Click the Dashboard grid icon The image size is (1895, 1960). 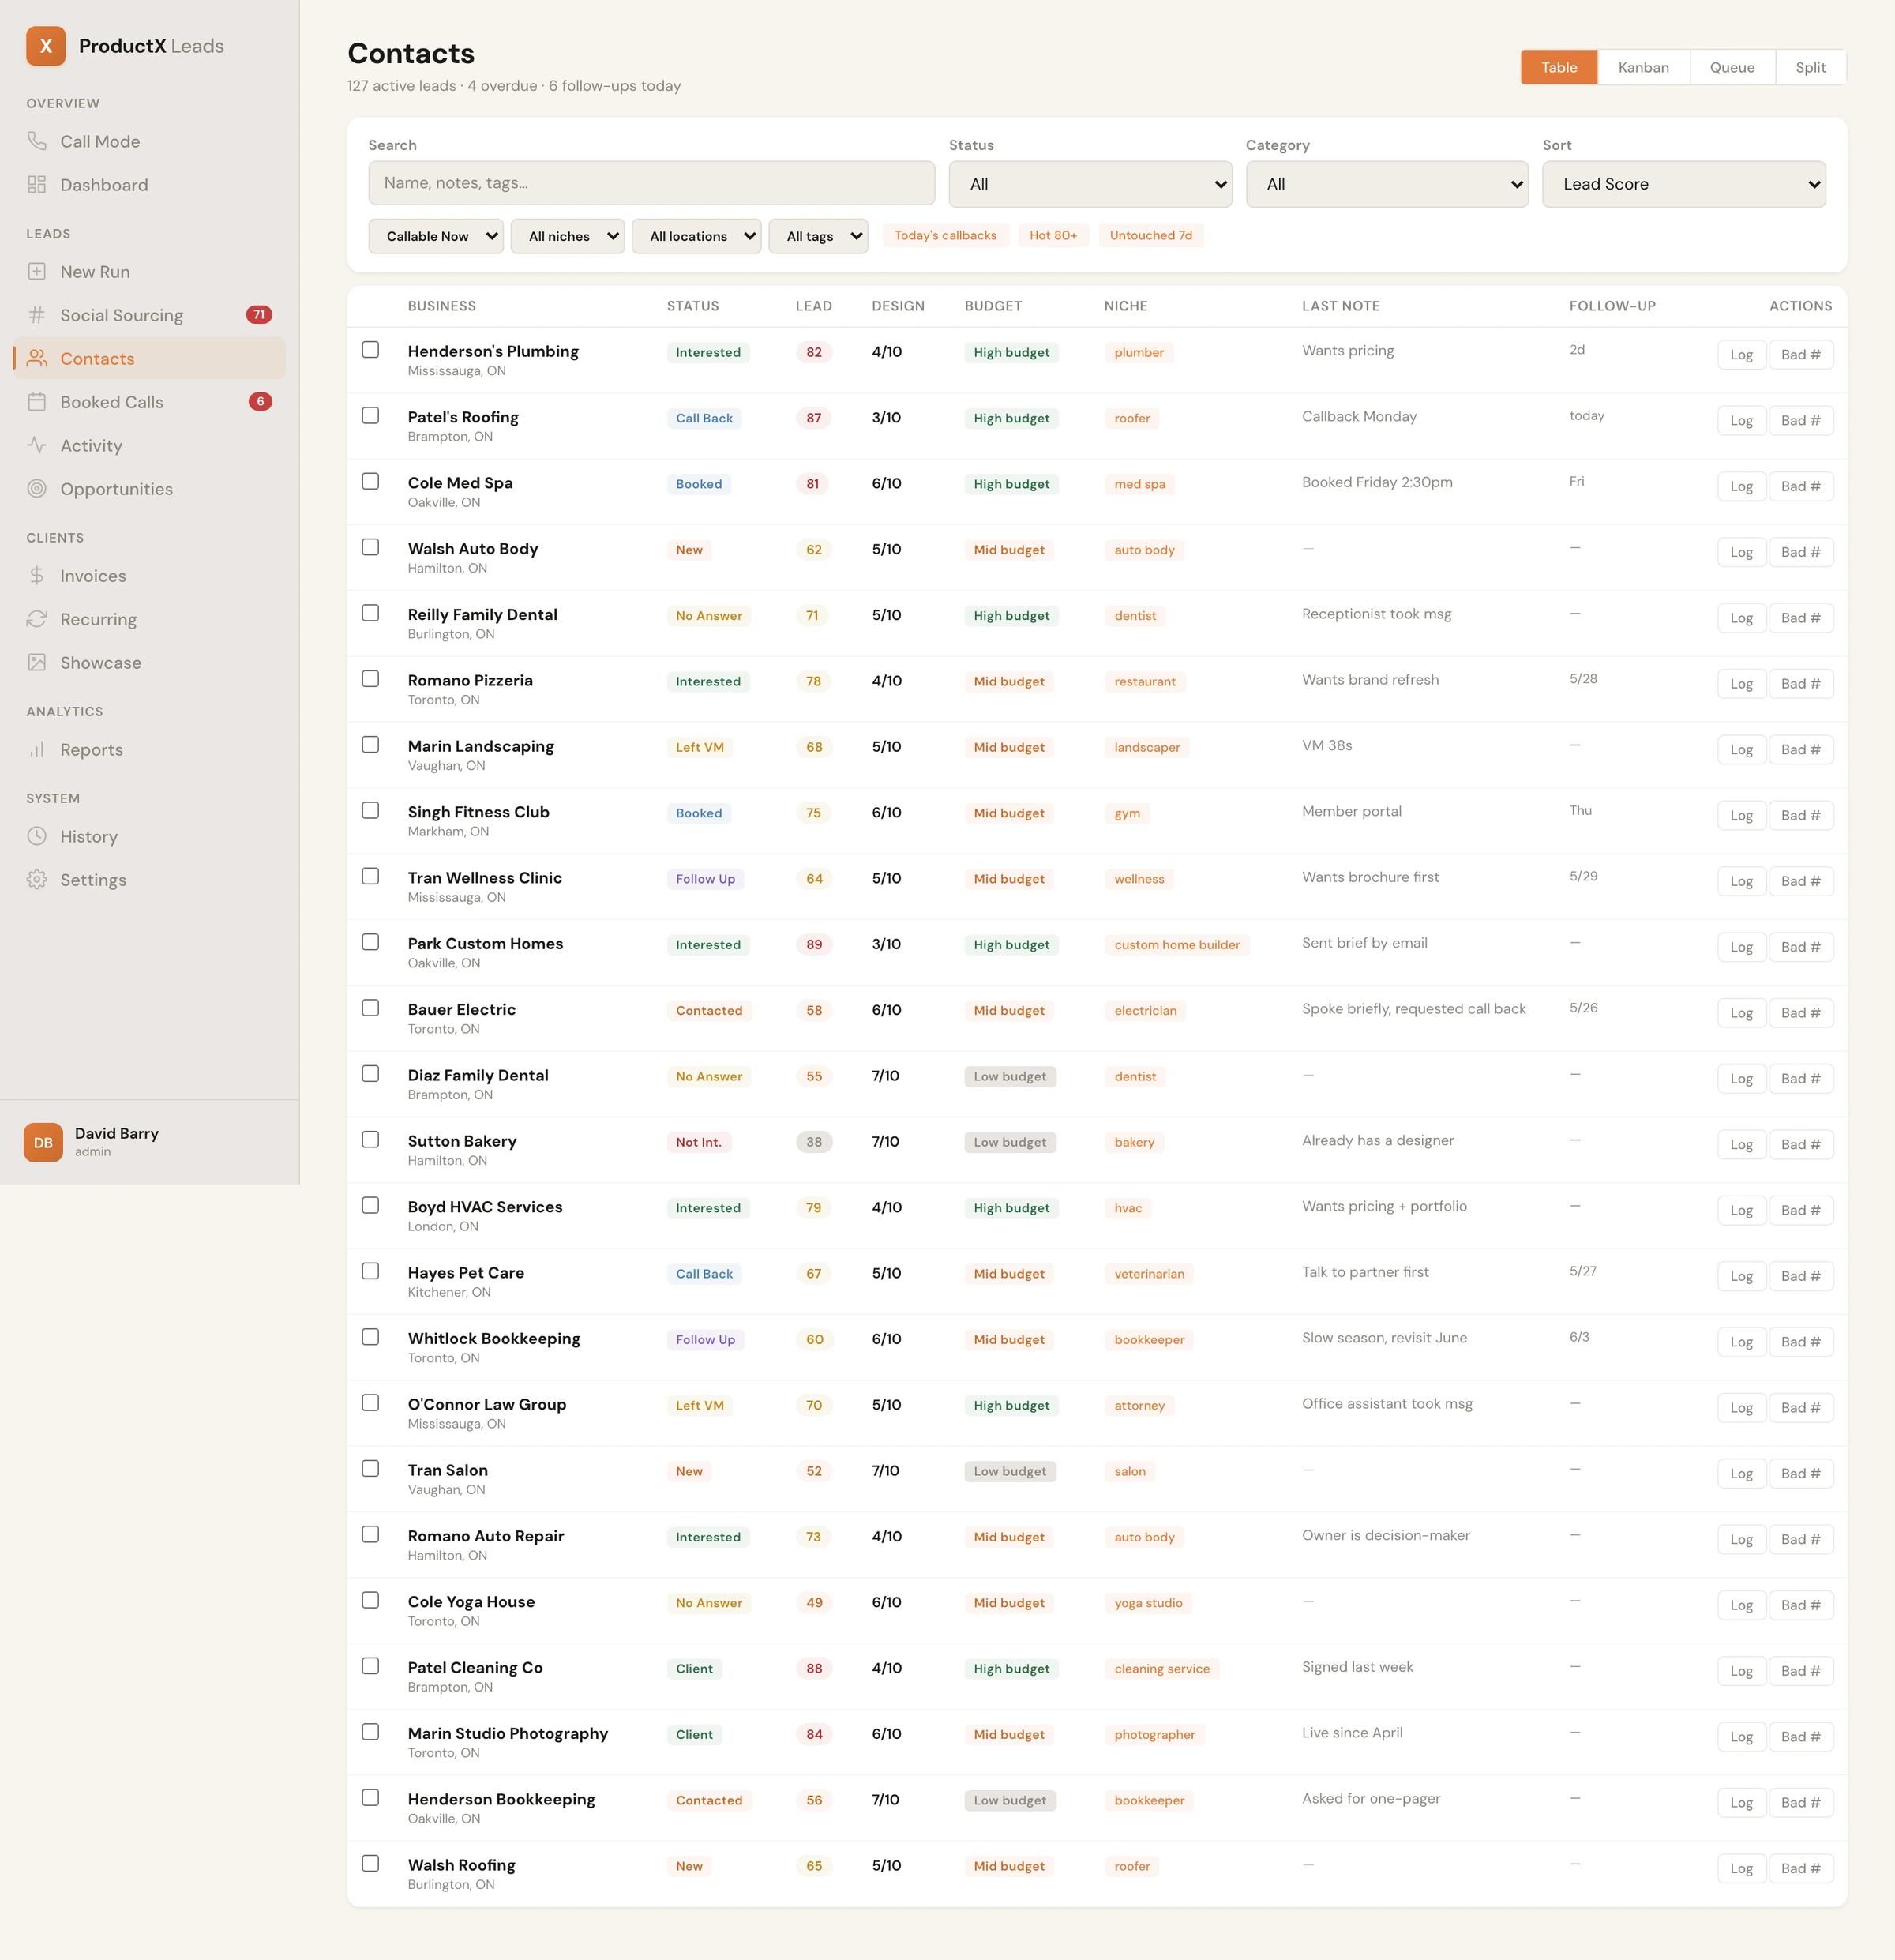[37, 185]
